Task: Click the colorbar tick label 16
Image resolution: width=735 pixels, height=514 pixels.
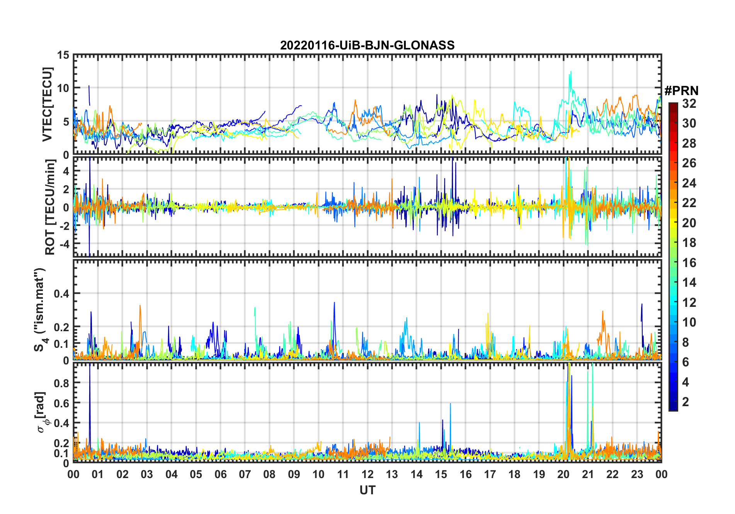Action: [689, 263]
